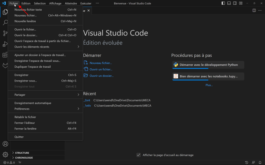Image resolution: width=265 pixels, height=165 pixels.
Task: Toggle Enregistrement automatique option
Action: (45, 103)
